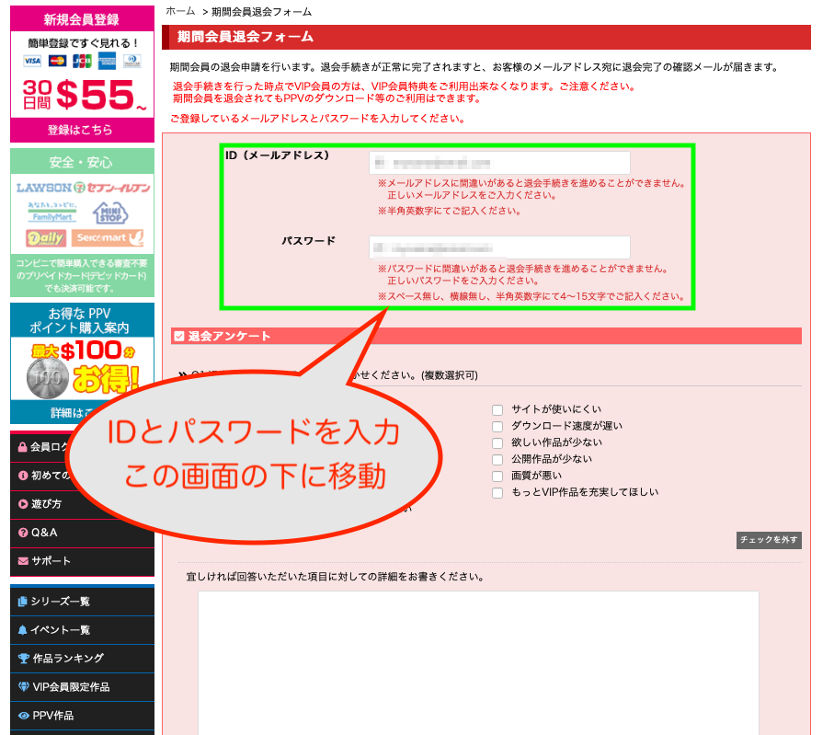Click the bell icon beside イベント一覧

tap(23, 630)
